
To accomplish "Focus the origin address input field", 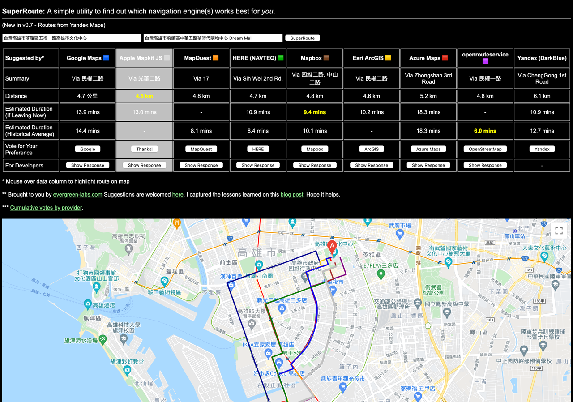I will pyautogui.click(x=72, y=38).
